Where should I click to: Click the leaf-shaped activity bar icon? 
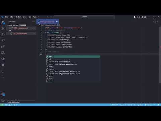coord(3,65)
